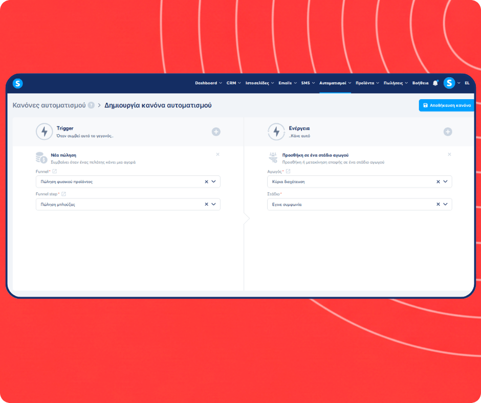Remove the Νέα πώληση trigger

[217, 154]
